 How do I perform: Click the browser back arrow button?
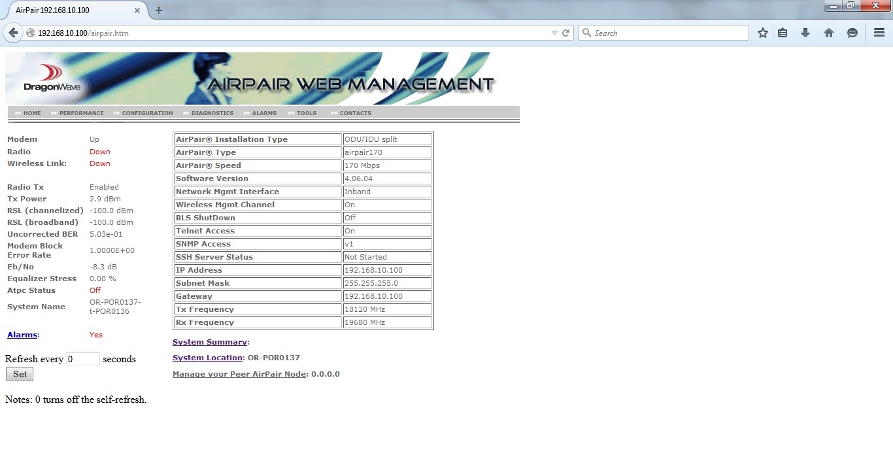point(13,33)
